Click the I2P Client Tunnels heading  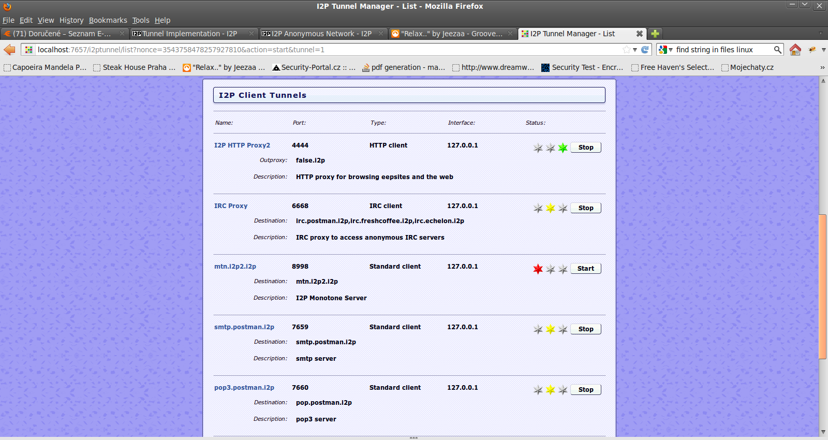[262, 95]
